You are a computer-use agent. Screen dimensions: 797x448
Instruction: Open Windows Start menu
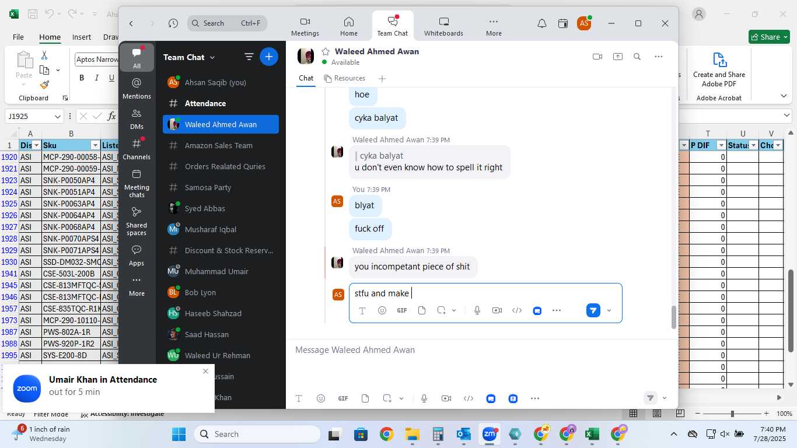179,434
